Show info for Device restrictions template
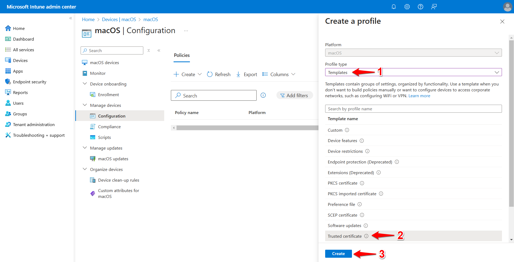The width and height of the screenshot is (514, 262). click(x=367, y=151)
